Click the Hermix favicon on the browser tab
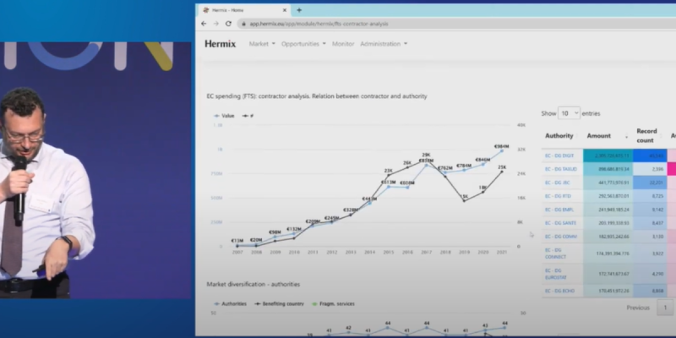Image resolution: width=676 pixels, height=338 pixels. point(206,10)
